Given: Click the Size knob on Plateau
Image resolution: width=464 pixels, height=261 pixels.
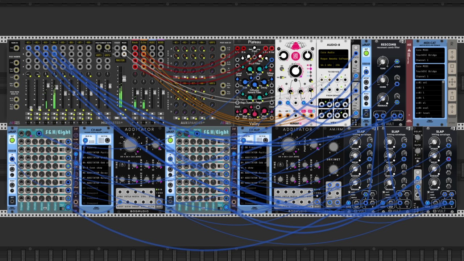Looking at the screenshot, I should click(x=245, y=83).
